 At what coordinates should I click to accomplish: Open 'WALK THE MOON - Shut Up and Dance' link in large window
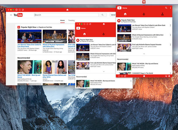pos(29,76)
